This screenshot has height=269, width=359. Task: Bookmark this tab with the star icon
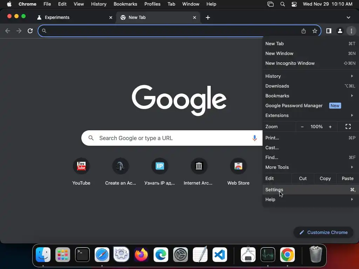(x=315, y=31)
